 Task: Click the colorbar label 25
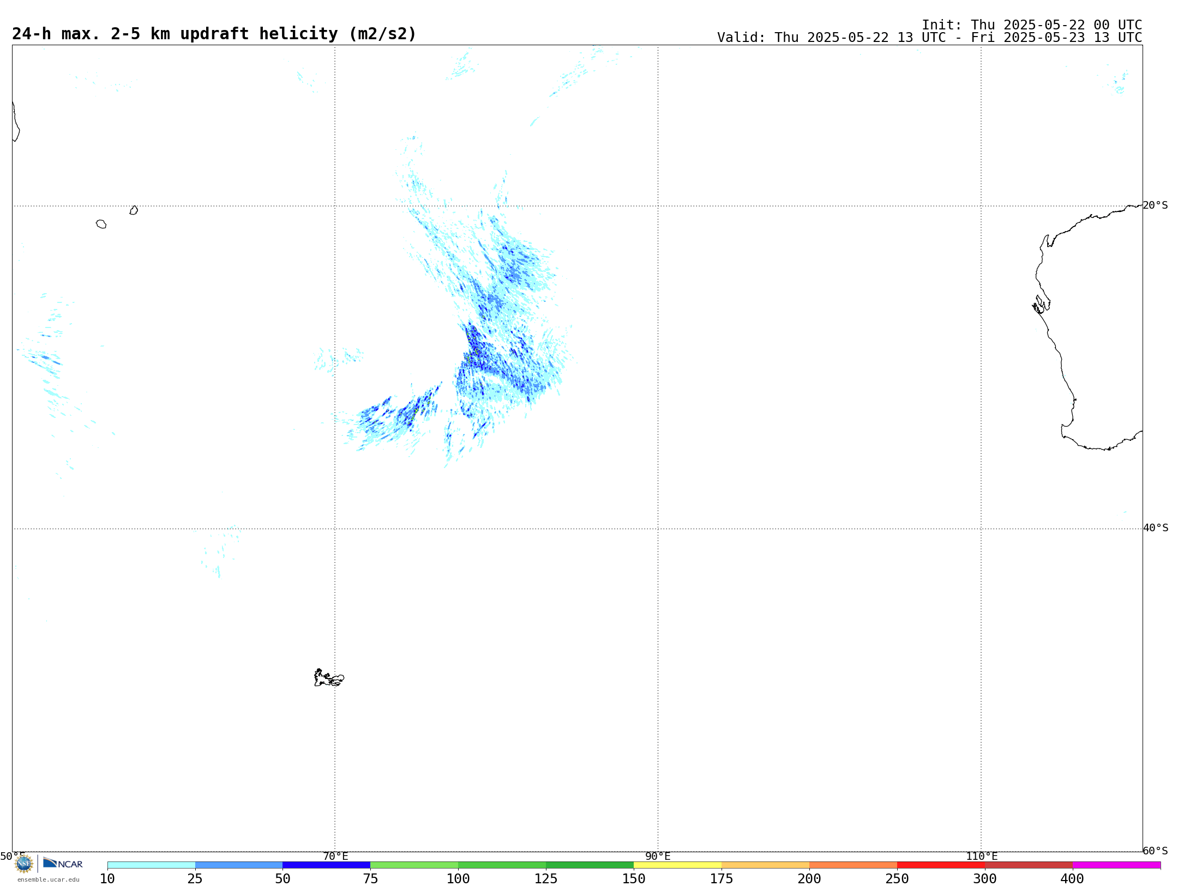(195, 879)
